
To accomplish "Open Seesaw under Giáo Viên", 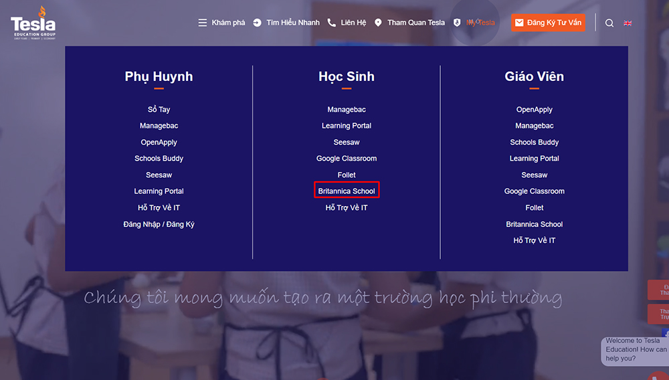I will point(534,175).
